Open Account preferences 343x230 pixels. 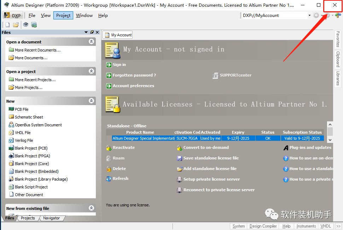pos(133,86)
